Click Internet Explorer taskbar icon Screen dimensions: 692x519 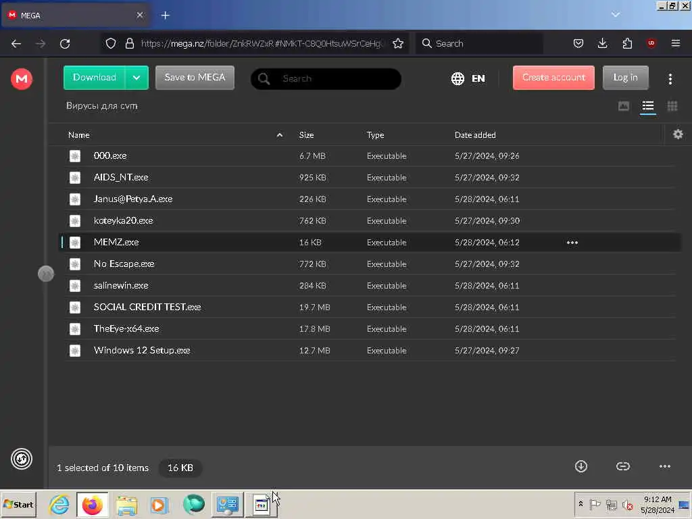(59, 504)
